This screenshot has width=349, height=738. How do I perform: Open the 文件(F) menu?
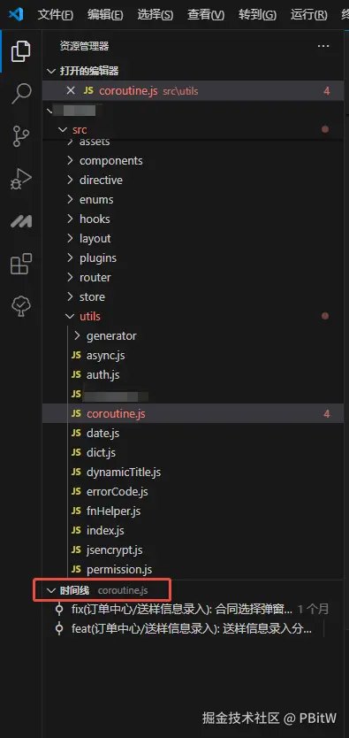[x=56, y=14]
